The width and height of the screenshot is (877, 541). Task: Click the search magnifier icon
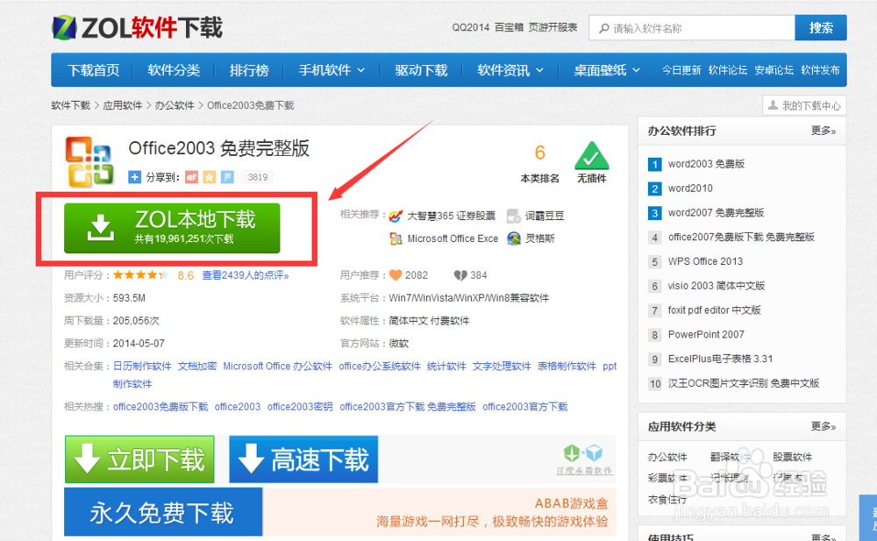pyautogui.click(x=604, y=28)
